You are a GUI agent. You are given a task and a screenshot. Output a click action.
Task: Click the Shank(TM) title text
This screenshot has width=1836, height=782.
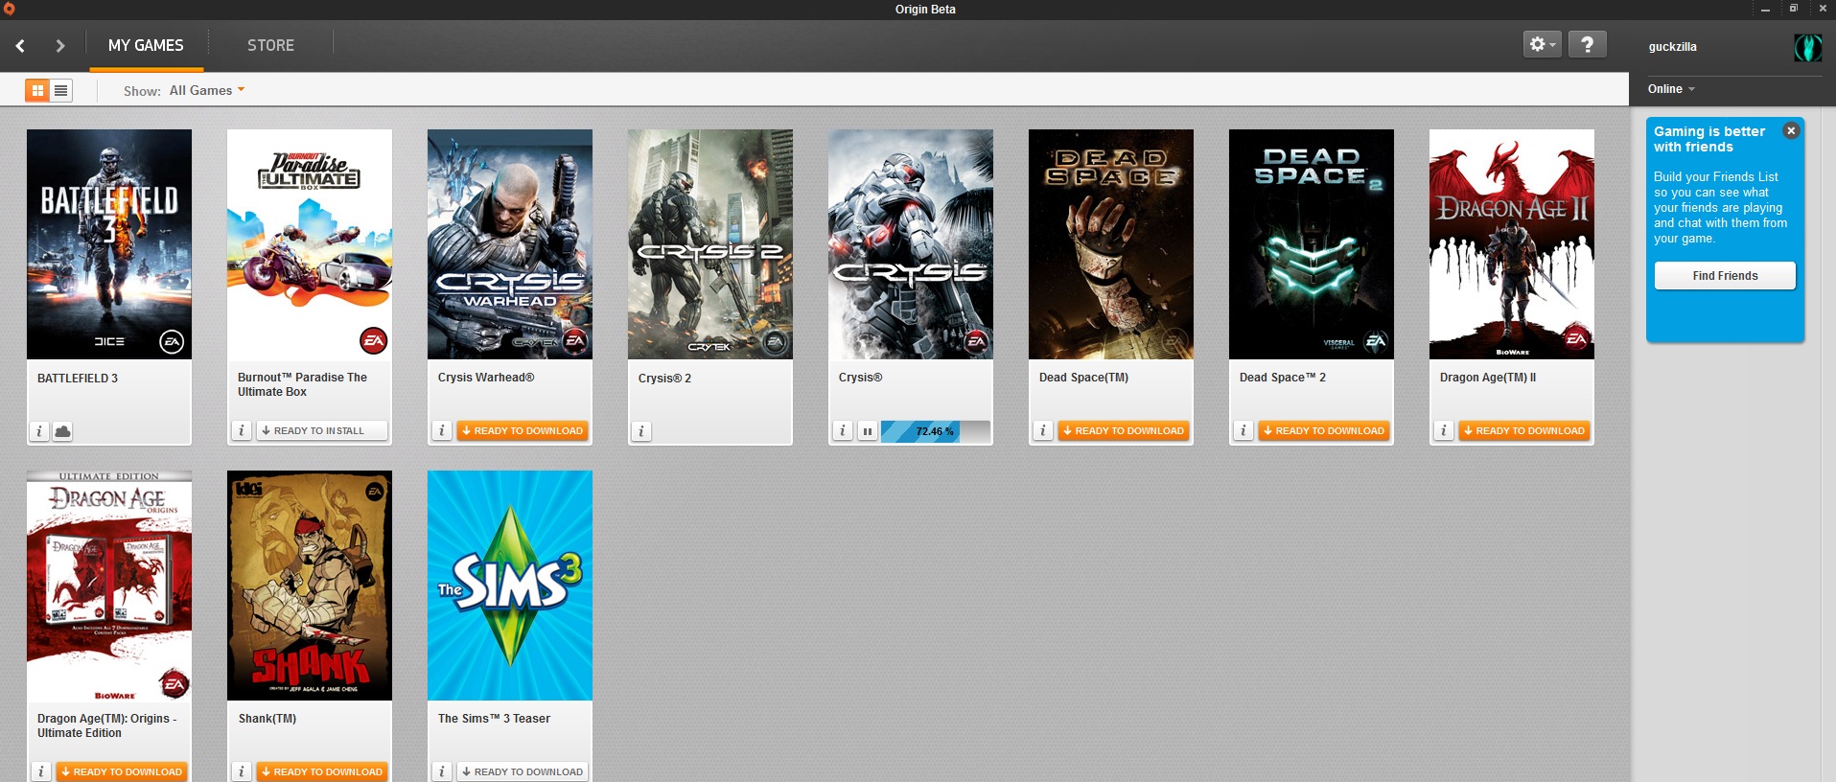[x=267, y=719]
